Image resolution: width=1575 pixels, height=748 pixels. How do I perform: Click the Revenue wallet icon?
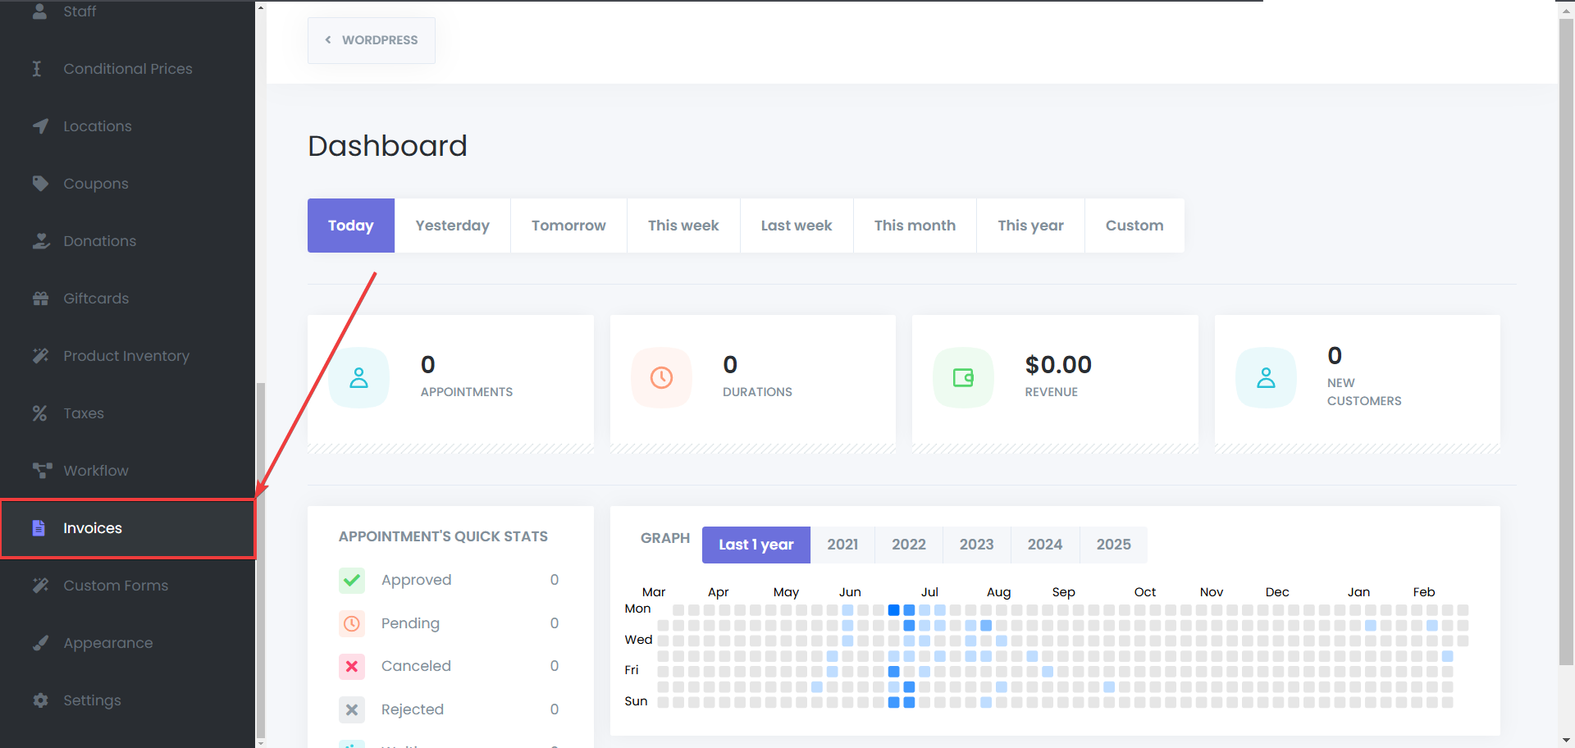(963, 378)
